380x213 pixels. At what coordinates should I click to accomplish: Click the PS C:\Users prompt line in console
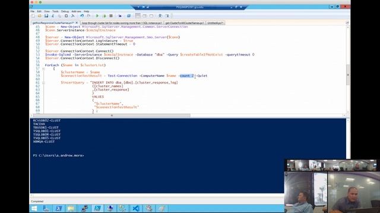(58, 156)
